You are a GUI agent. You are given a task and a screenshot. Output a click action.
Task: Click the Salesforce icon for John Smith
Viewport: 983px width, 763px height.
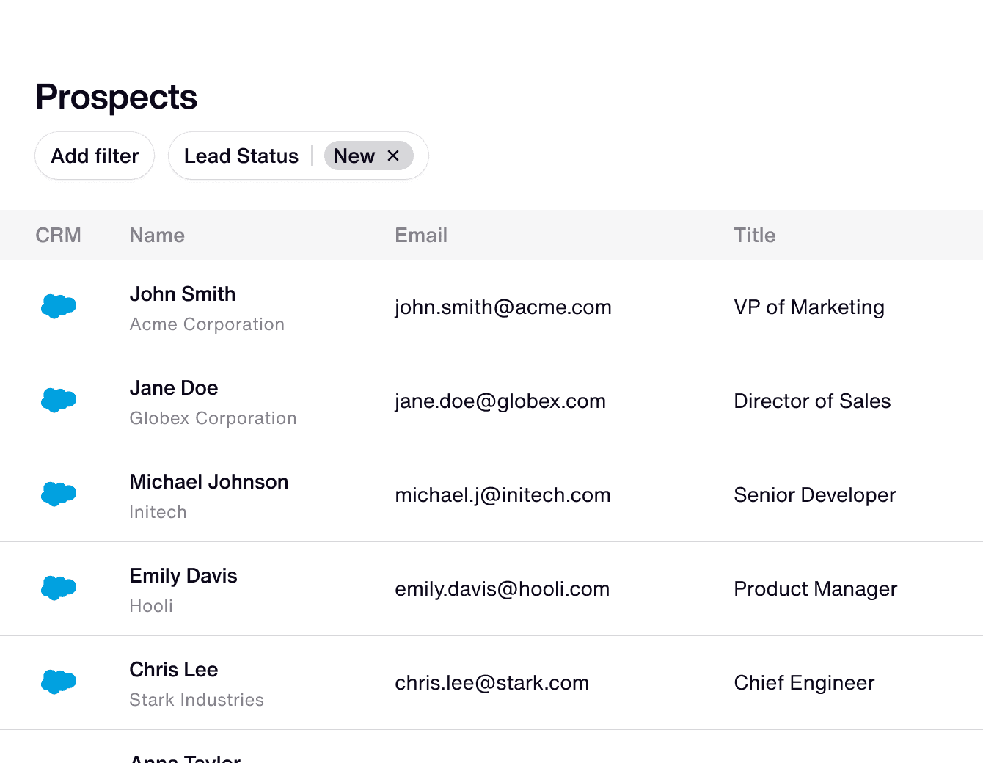59,306
